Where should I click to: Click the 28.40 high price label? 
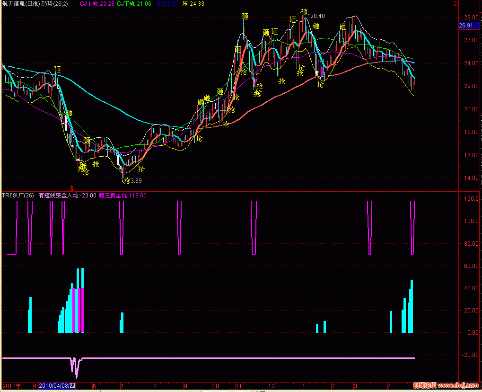(317, 16)
